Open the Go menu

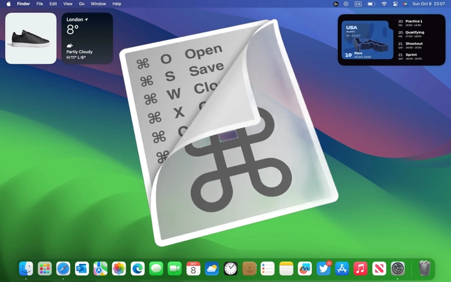coord(82,4)
